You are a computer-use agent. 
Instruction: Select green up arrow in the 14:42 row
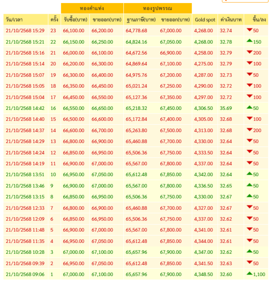[249, 108]
